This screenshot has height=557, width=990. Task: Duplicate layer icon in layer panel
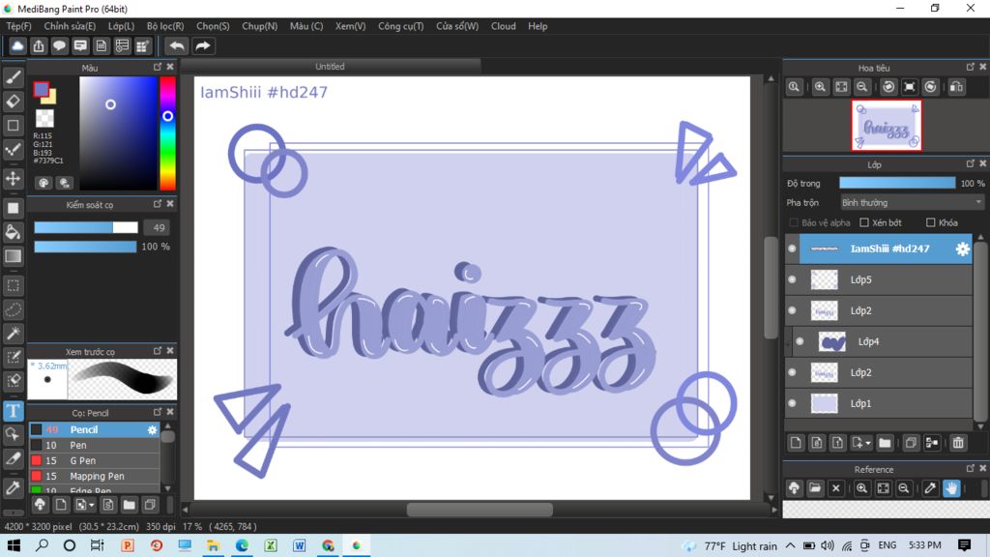(911, 443)
